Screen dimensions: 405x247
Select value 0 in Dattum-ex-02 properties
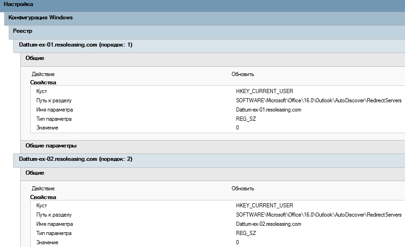coord(237,242)
